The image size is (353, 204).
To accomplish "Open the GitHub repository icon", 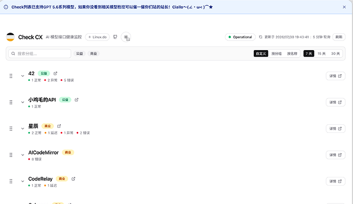I will tap(115, 37).
